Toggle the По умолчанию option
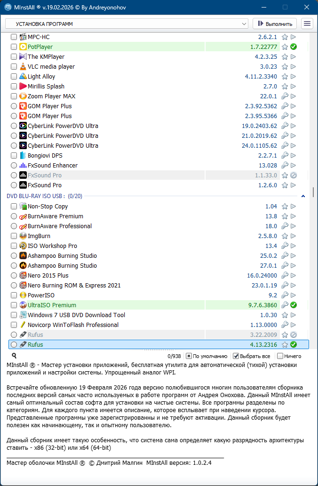The width and height of the screenshot is (318, 486). [x=189, y=356]
